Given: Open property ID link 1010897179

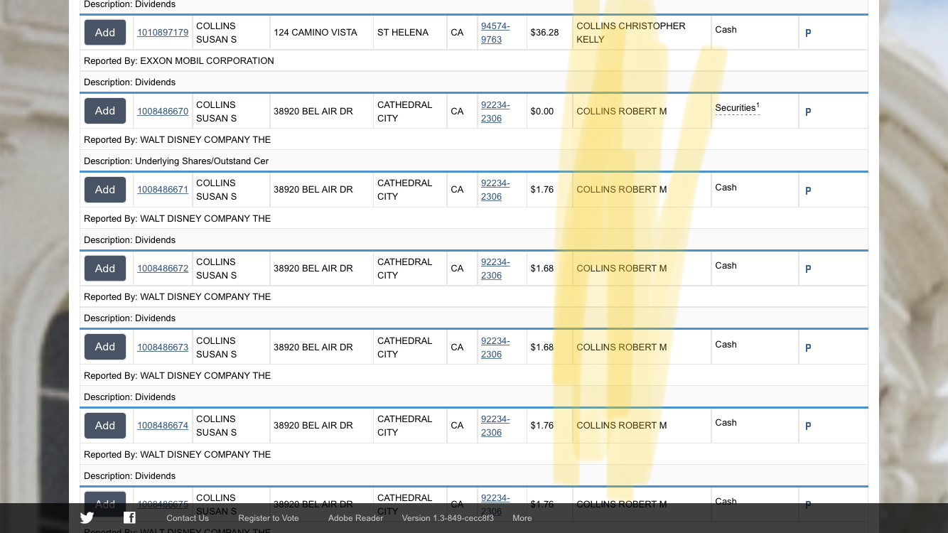Looking at the screenshot, I should [163, 33].
